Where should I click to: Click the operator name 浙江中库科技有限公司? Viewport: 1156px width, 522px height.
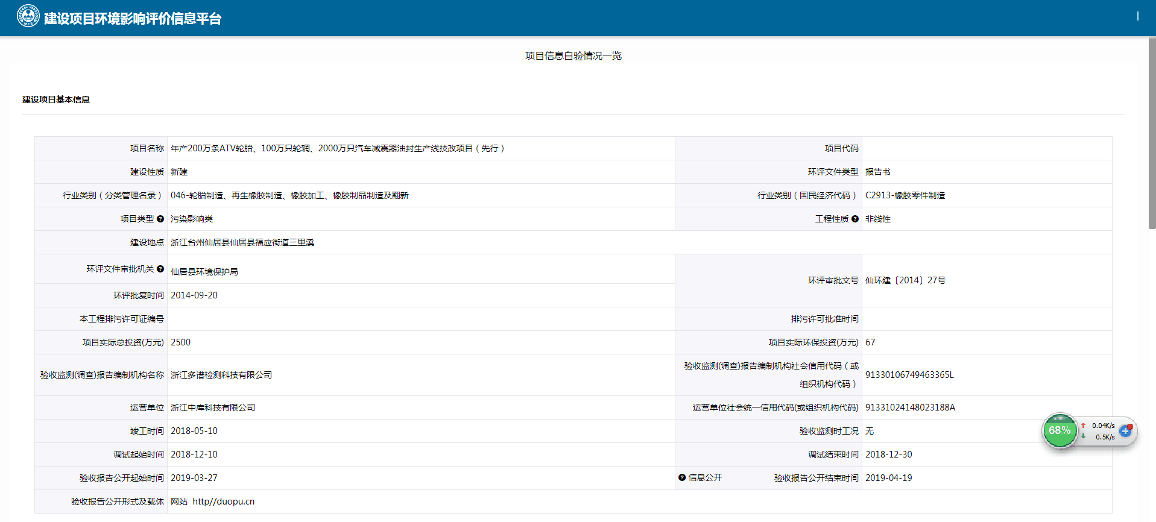(x=213, y=407)
